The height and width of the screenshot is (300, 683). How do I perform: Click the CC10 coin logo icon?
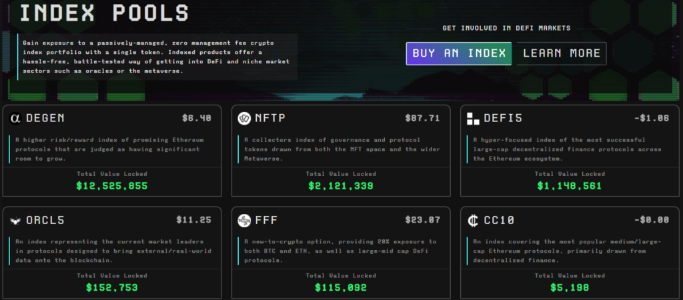click(x=473, y=220)
